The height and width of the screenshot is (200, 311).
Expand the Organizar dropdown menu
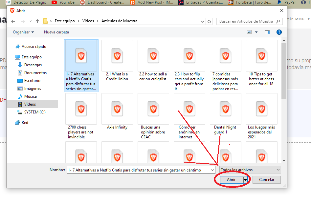point(23,32)
